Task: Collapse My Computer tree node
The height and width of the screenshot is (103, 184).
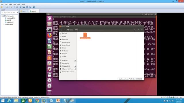Action: pyautogui.click(x=2, y=16)
